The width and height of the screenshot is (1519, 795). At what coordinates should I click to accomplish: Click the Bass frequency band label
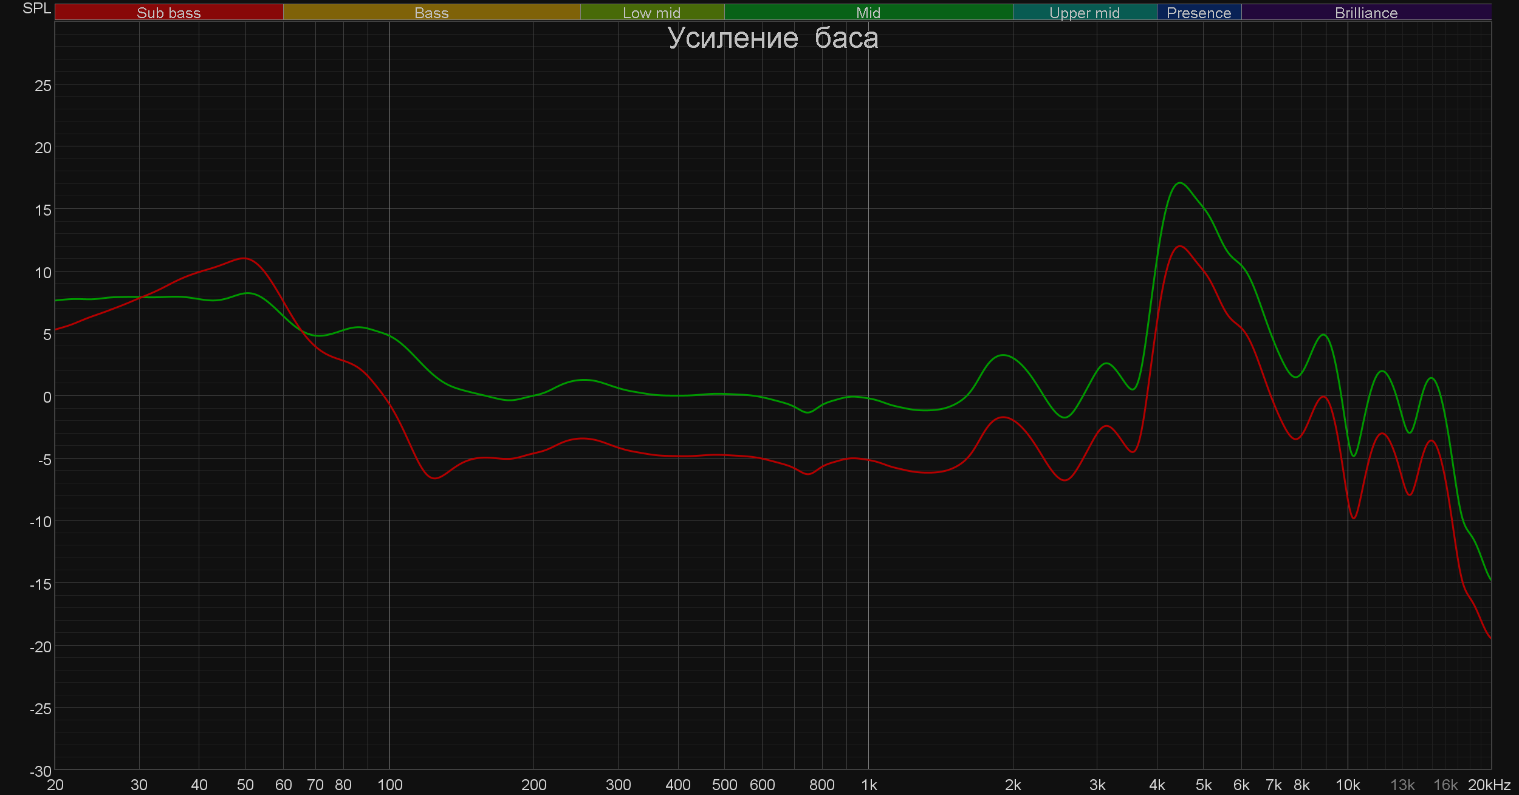click(x=431, y=12)
